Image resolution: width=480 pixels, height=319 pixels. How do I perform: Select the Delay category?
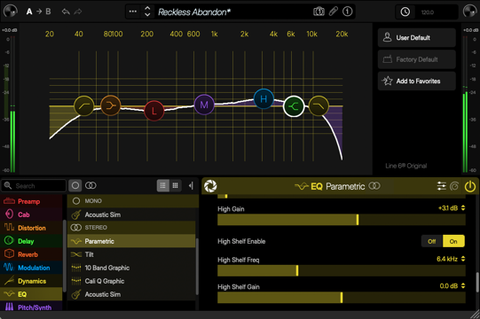31,241
